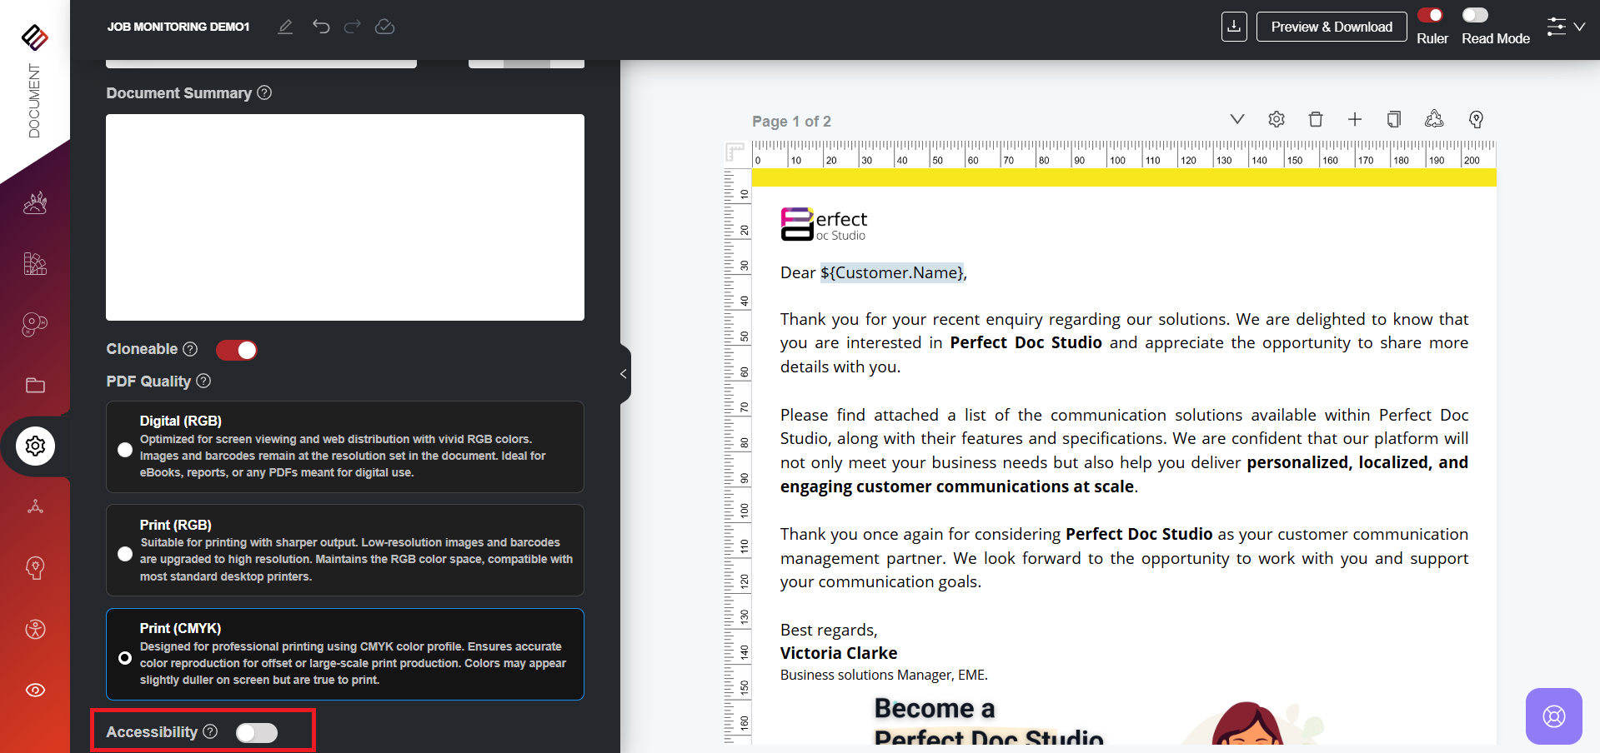The width and height of the screenshot is (1600, 753).
Task: Add a new page with plus icon
Action: pyautogui.click(x=1355, y=120)
